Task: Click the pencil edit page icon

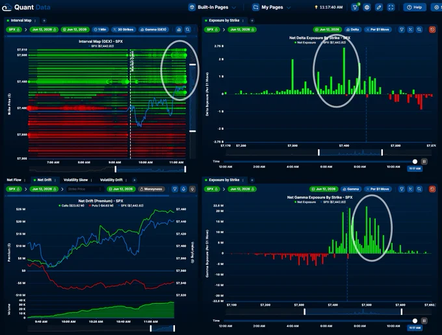Action: pos(379,7)
